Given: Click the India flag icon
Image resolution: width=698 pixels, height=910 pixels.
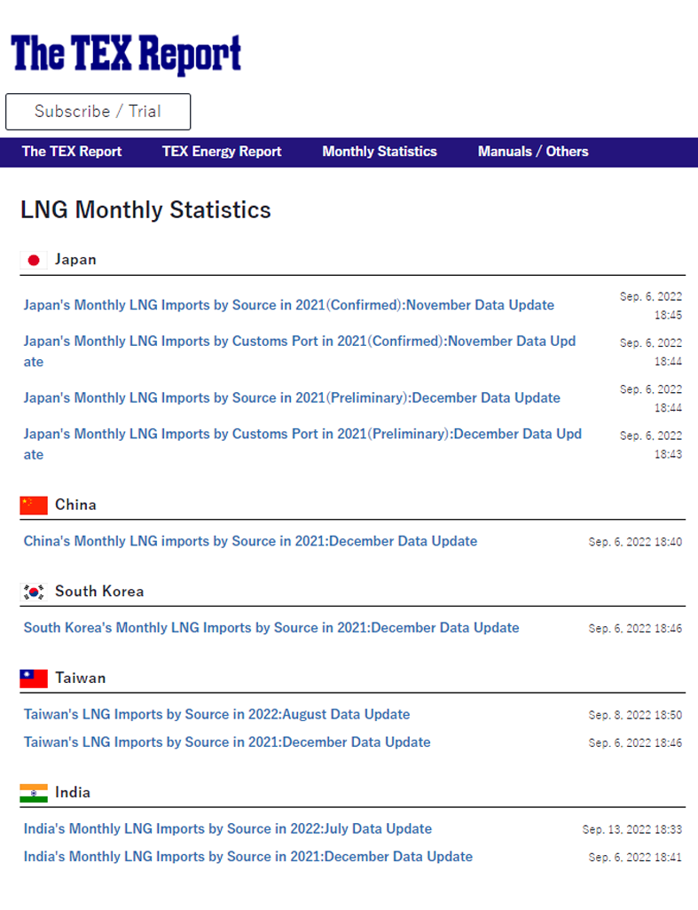Looking at the screenshot, I should pyautogui.click(x=34, y=793).
